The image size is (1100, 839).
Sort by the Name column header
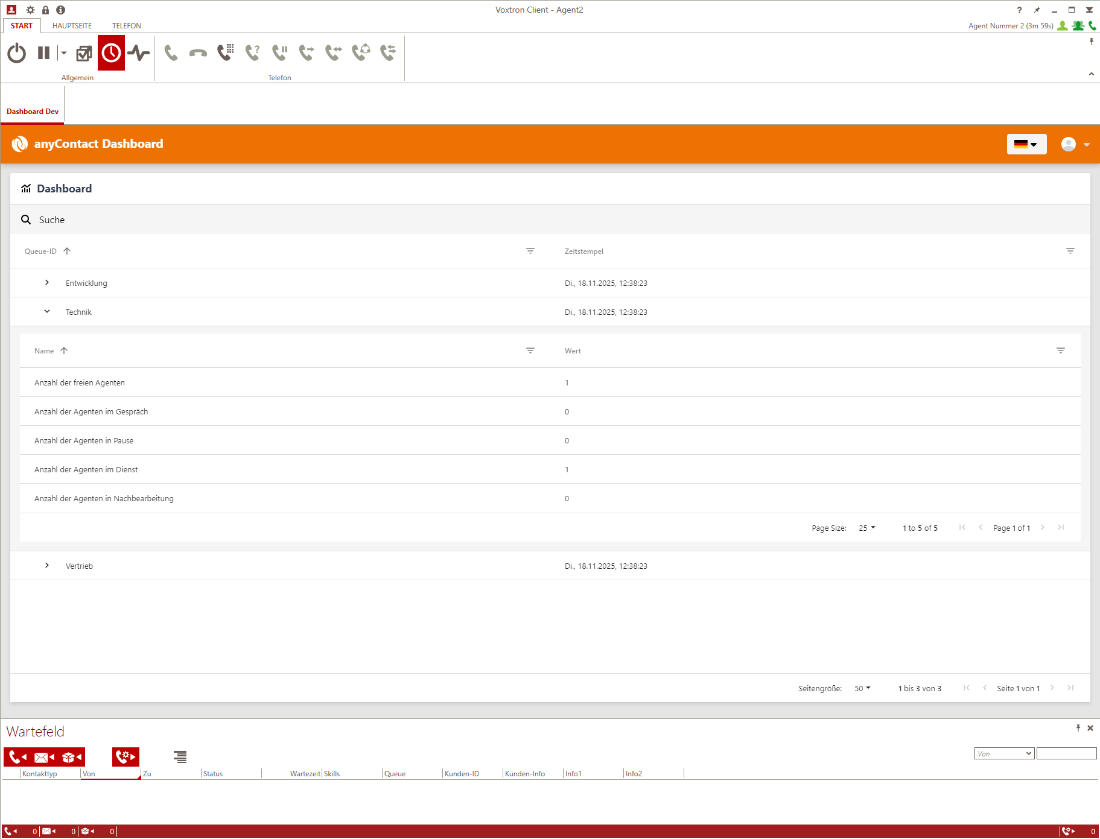coord(44,351)
